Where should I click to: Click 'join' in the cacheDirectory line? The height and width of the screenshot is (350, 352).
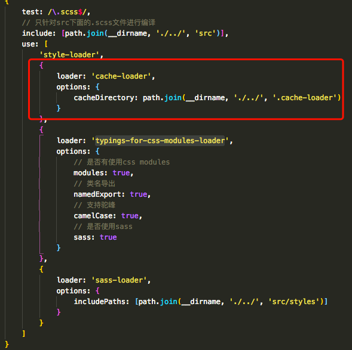click(173, 98)
